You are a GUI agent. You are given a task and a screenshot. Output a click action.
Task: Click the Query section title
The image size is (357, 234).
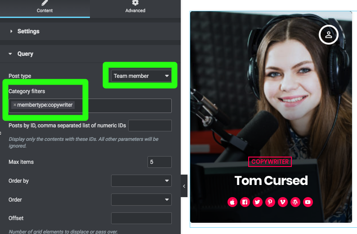click(25, 54)
